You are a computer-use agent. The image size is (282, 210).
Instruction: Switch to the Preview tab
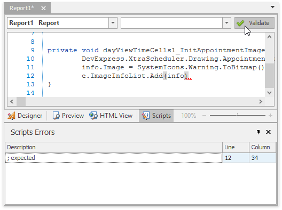click(68, 116)
